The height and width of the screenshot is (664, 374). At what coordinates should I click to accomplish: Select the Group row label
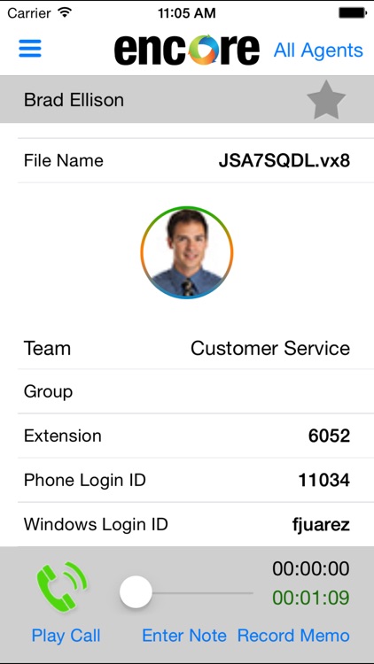pyautogui.click(x=48, y=391)
